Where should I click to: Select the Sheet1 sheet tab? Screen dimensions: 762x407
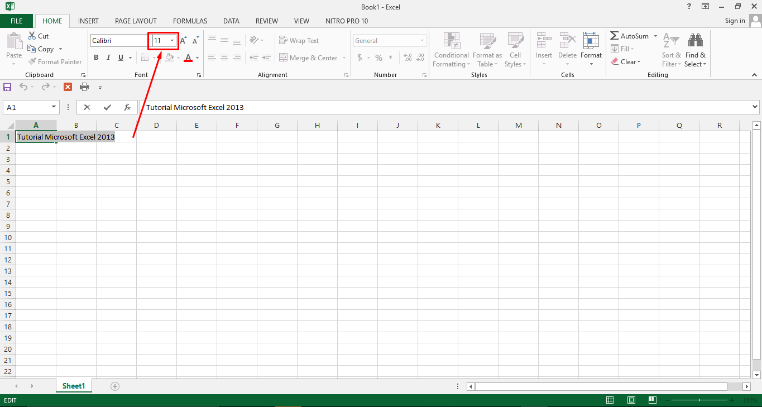tap(74, 386)
